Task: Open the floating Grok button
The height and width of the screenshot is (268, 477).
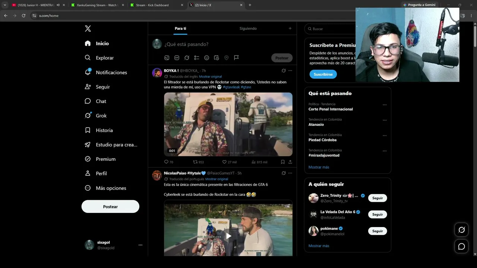Action: [x=461, y=230]
